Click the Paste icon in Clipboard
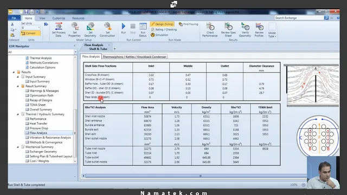The image size is (347, 195). (12, 35)
